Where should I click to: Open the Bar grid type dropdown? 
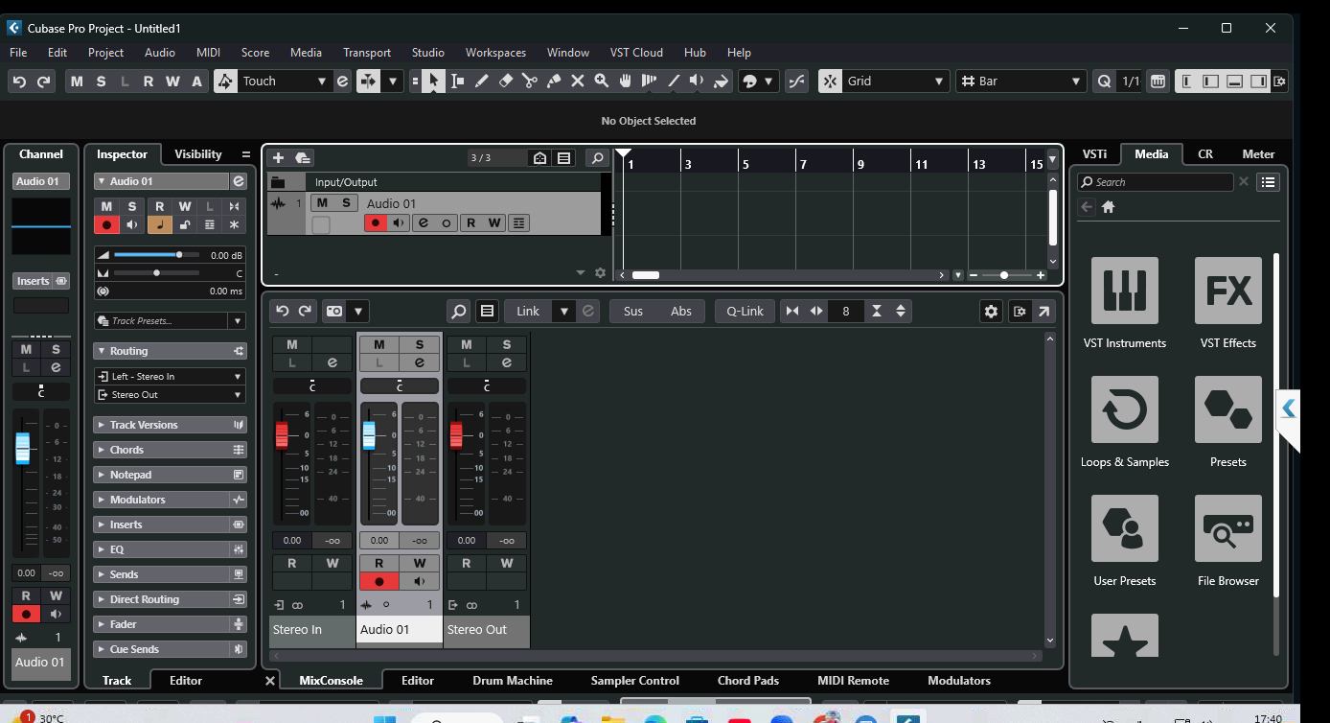[x=1020, y=82]
